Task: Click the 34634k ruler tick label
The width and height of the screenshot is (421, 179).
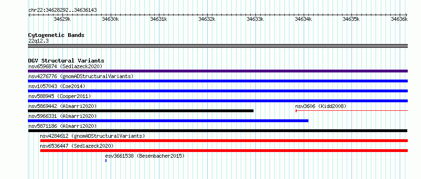Action: (303, 19)
